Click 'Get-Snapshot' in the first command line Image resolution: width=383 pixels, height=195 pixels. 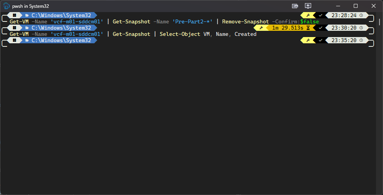coord(132,22)
